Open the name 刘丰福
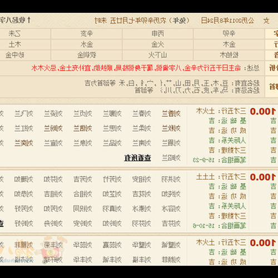This screenshot has height=278, width=278. point(142,260)
